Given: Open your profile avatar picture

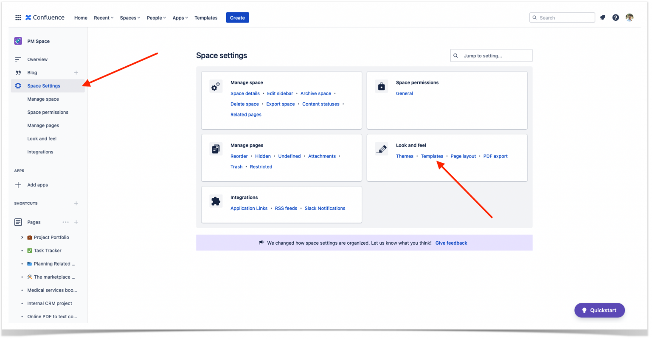Looking at the screenshot, I should tap(630, 17).
